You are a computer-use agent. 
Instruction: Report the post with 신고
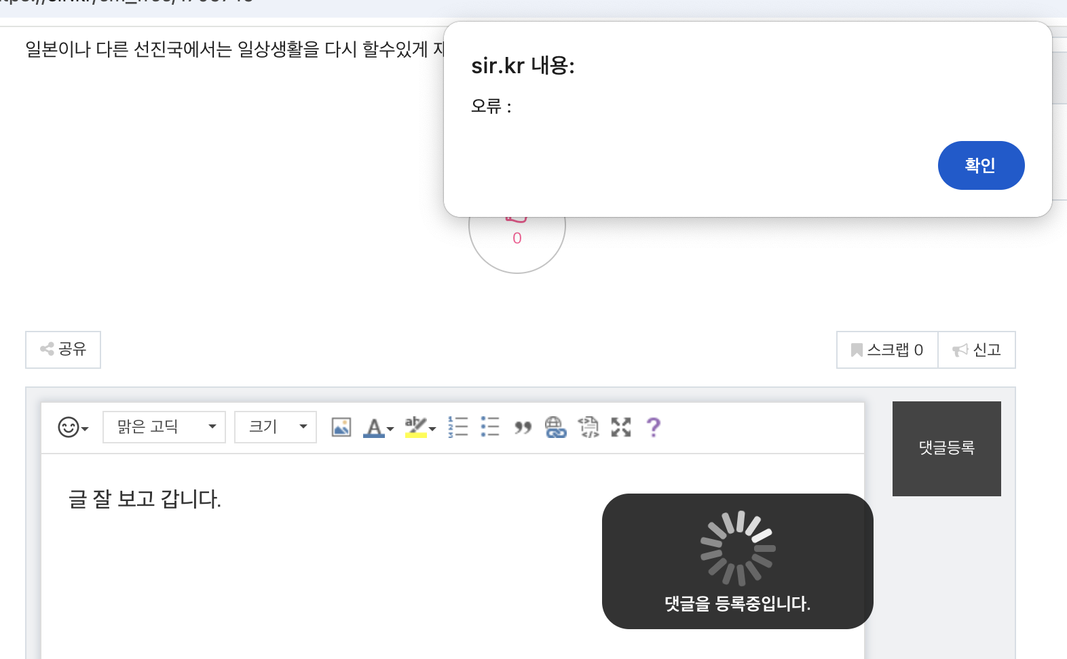pyautogui.click(x=977, y=350)
